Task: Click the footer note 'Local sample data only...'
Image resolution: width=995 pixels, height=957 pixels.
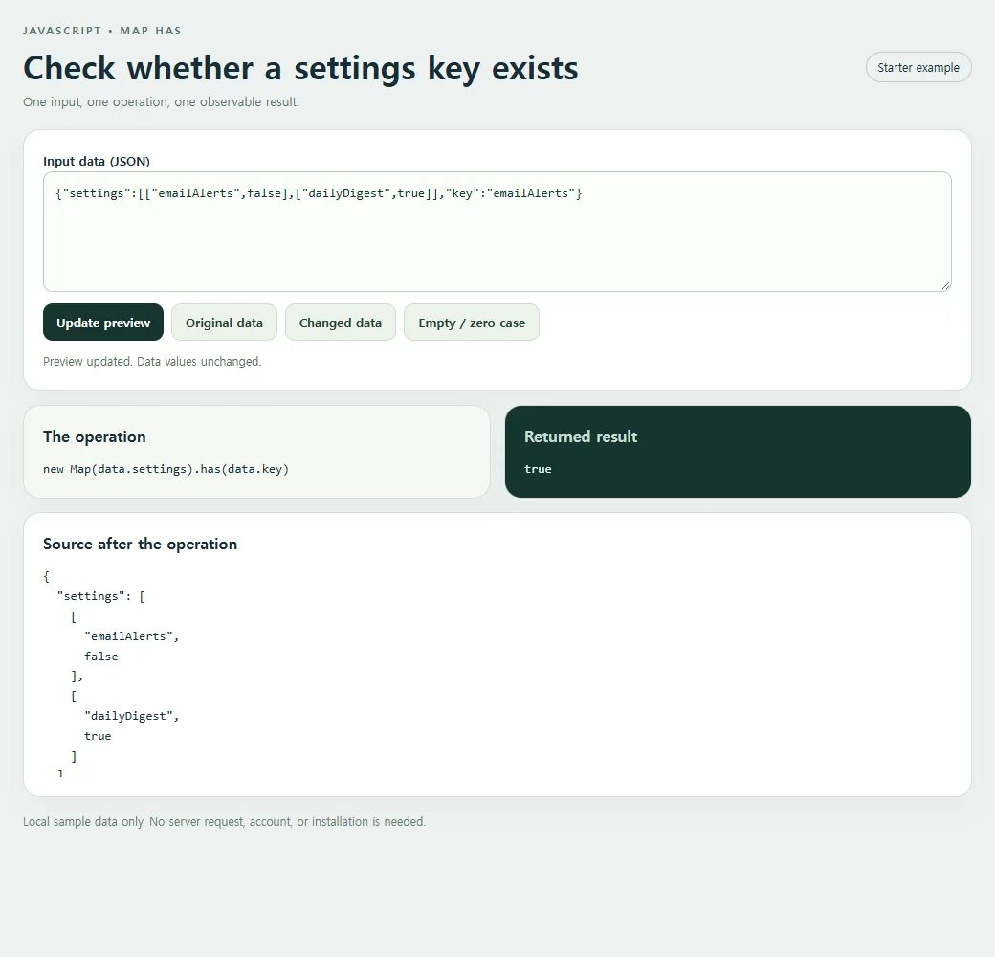Action: (225, 822)
